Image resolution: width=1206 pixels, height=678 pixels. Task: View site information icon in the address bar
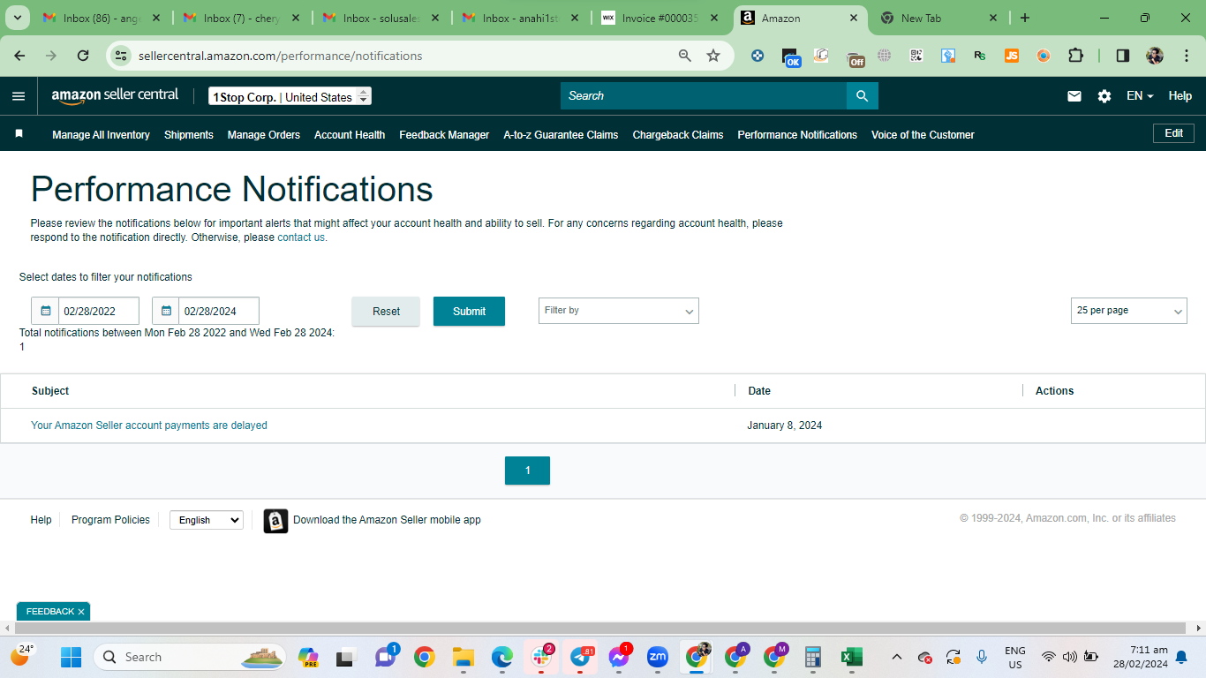pos(122,56)
